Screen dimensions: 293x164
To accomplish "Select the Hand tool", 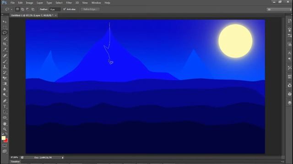I will [5, 123].
